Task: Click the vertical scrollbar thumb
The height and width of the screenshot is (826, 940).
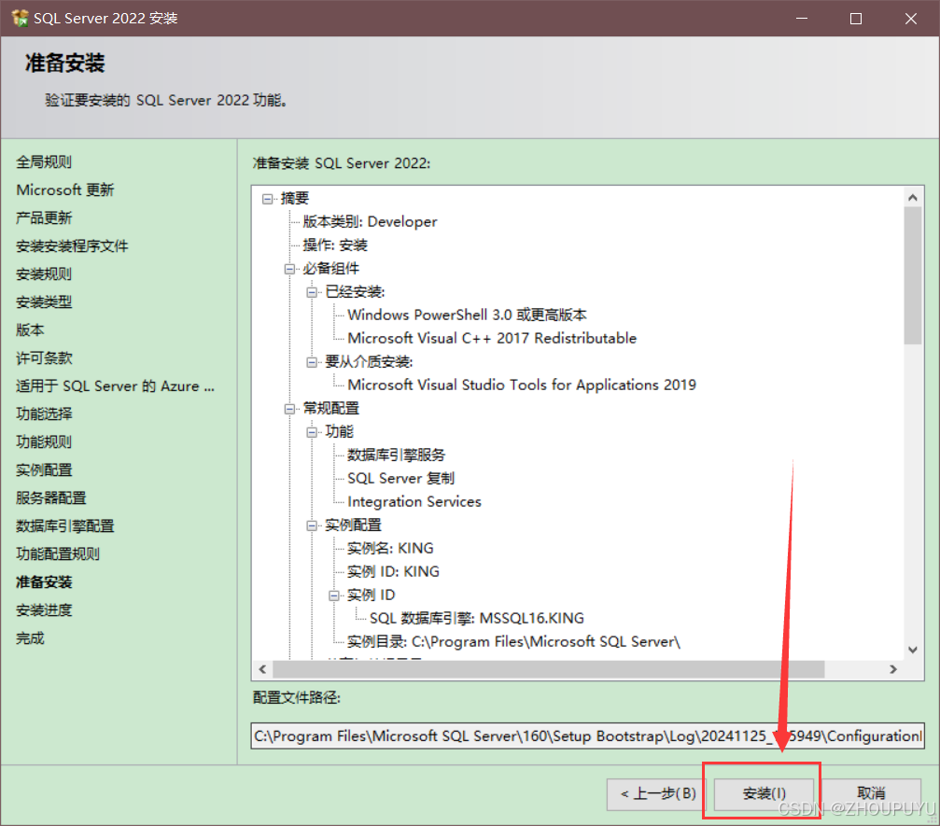Action: click(912, 275)
